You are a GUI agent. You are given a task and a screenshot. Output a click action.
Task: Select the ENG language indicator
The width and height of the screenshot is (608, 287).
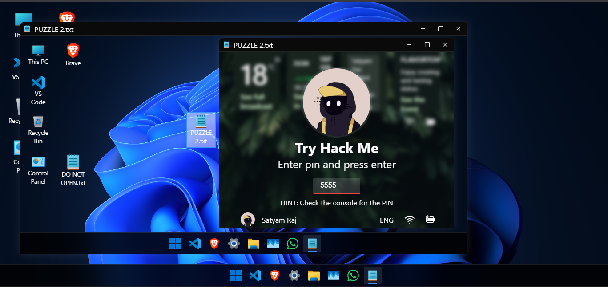coord(387,220)
